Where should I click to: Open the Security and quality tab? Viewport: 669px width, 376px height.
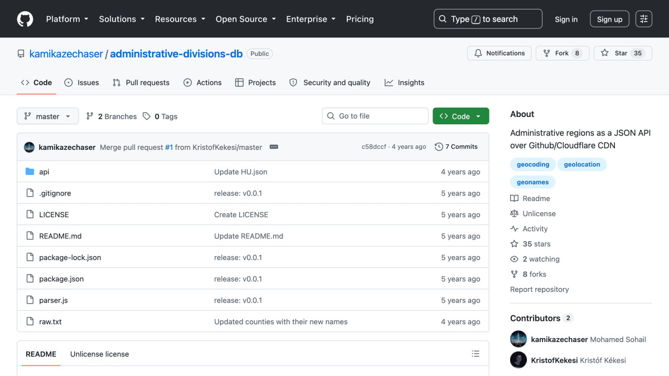(x=329, y=82)
